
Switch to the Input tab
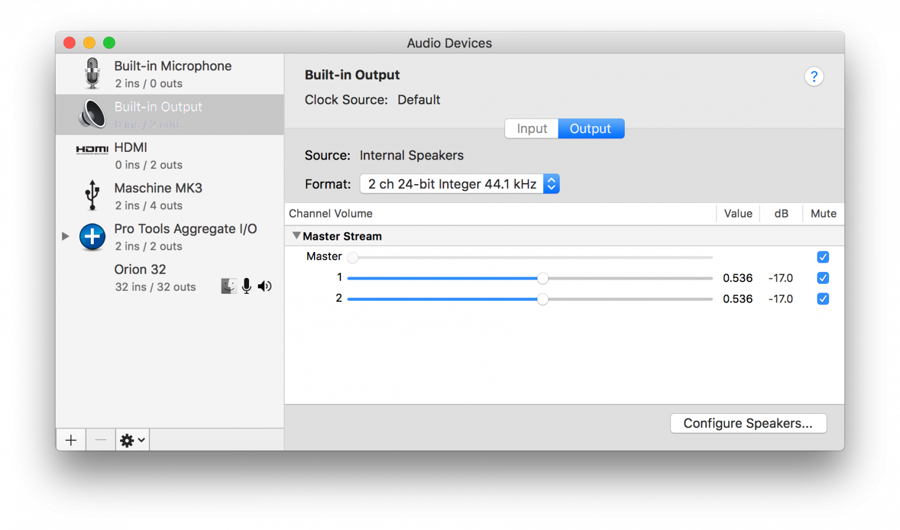pos(531,128)
